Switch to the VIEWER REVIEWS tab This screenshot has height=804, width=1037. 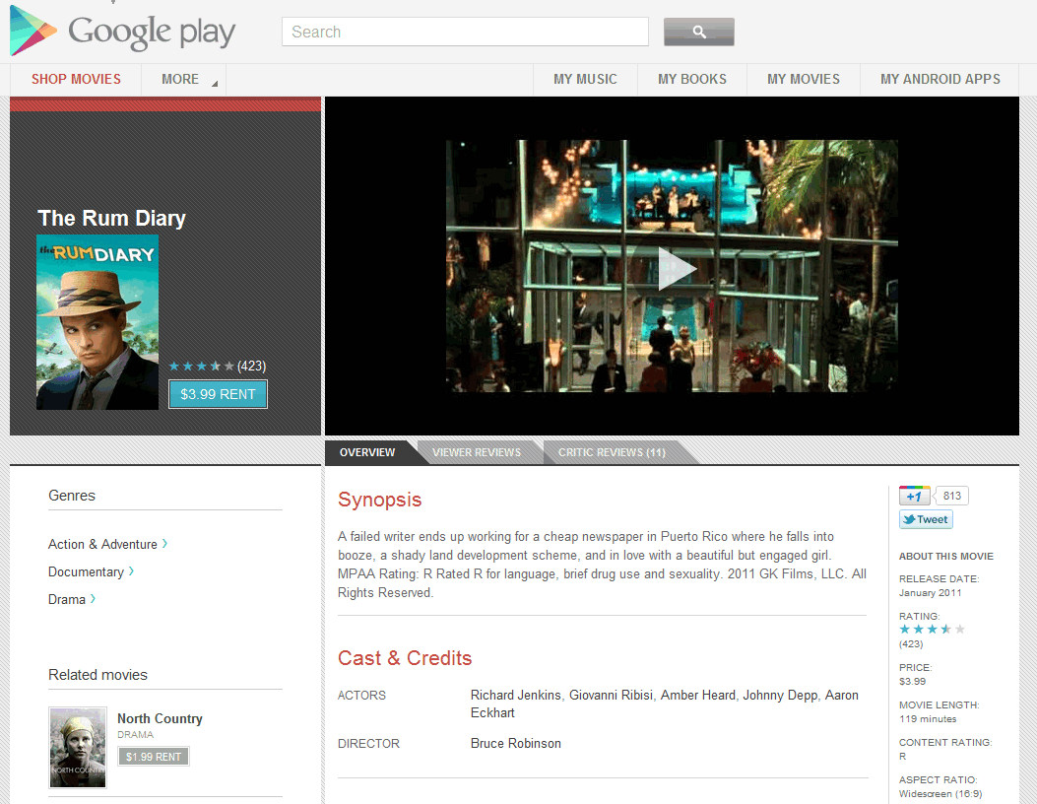coord(477,452)
